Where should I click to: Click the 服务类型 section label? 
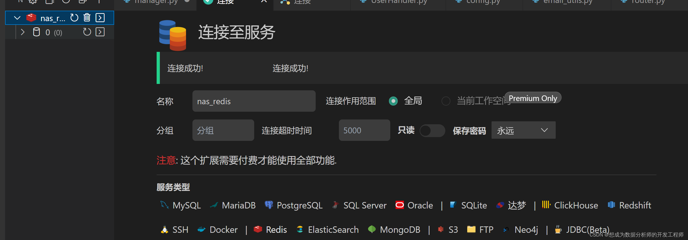point(173,187)
